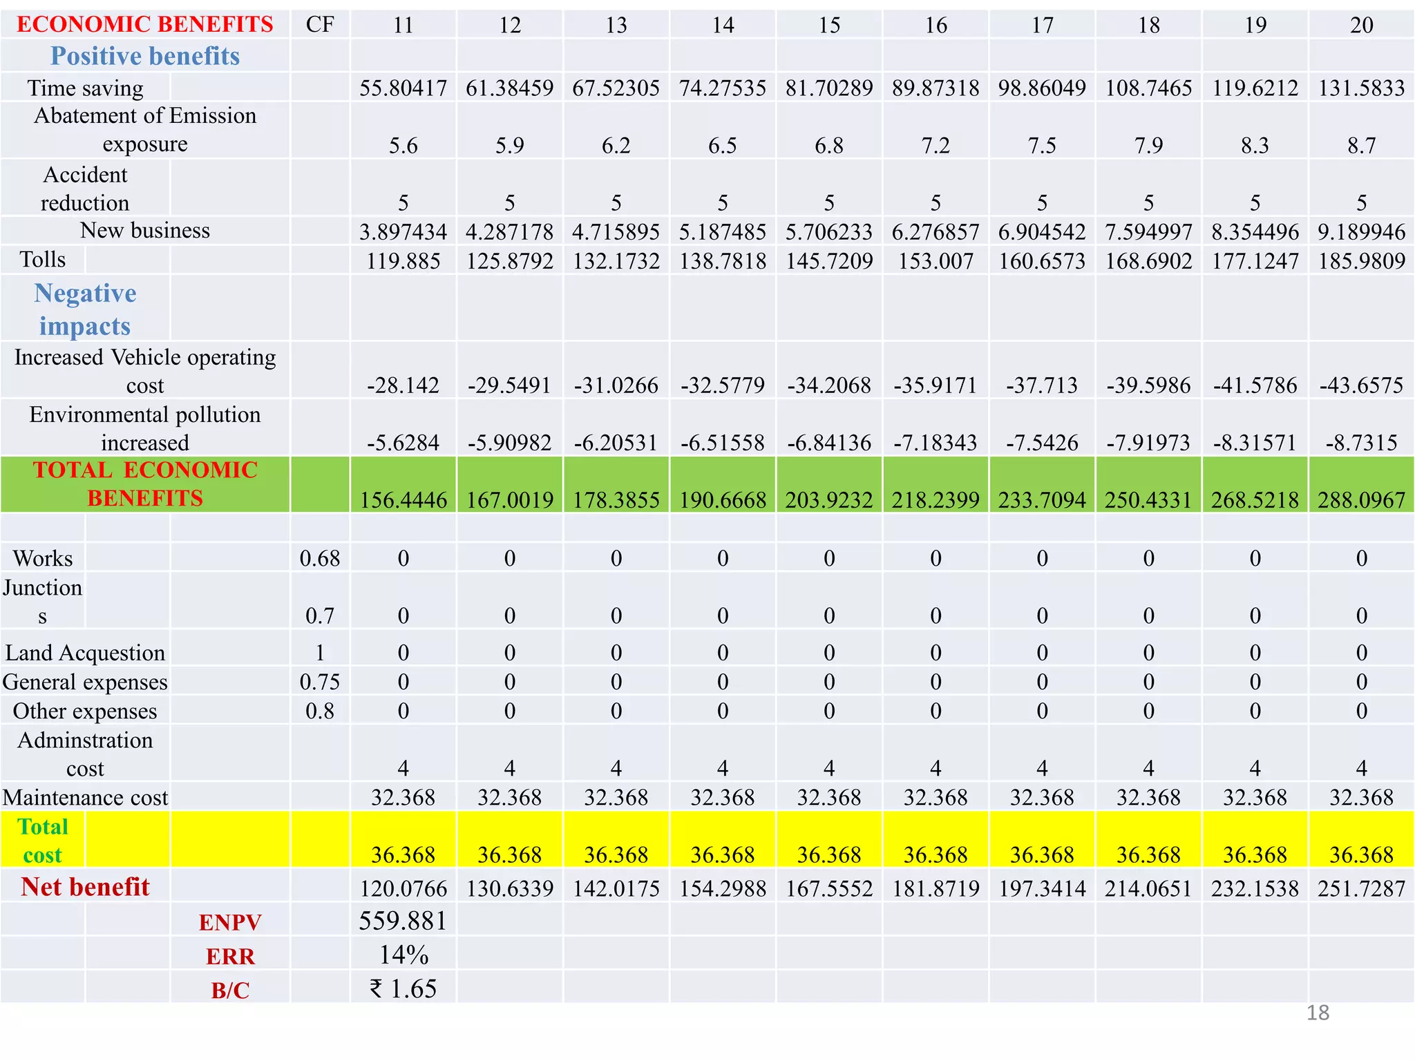Click Net benefit value 181.8719

click(x=936, y=888)
